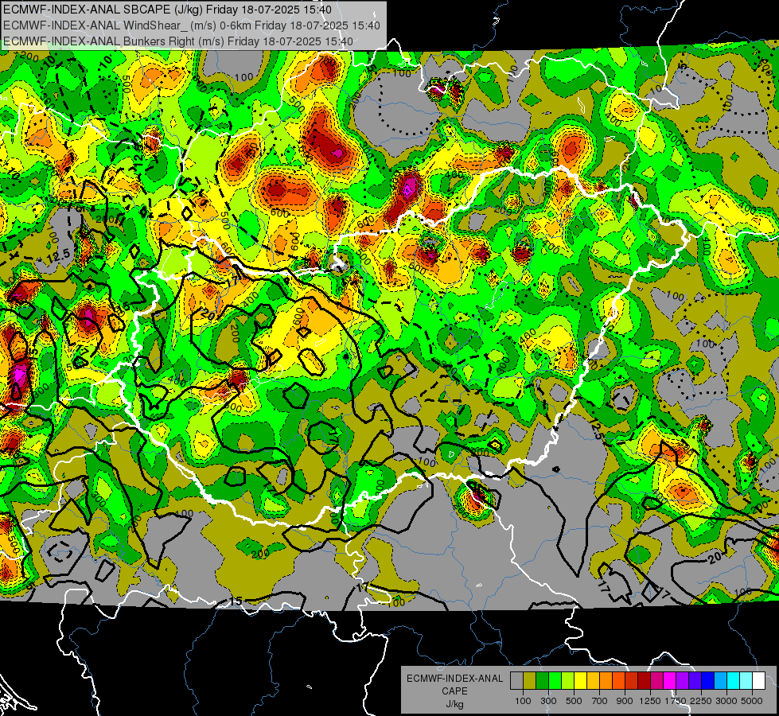Click the 300 tick label in the legend
This screenshot has height=716, width=779.
[548, 701]
